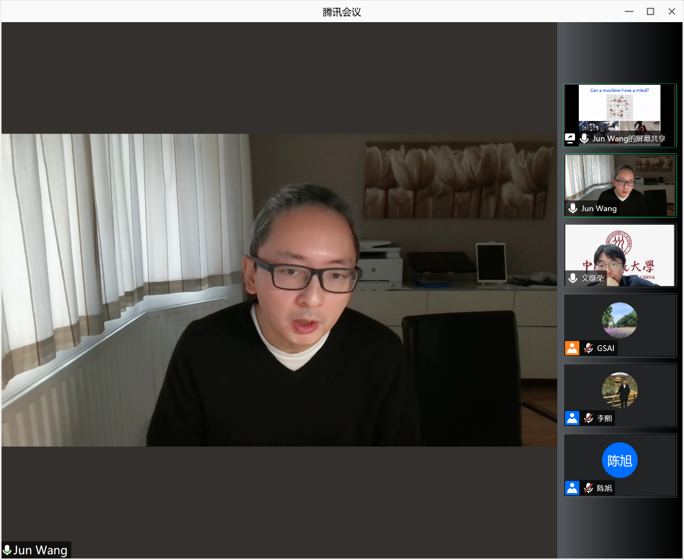Click the microphone icon beside Jun Wang的屏幕共享

[x=584, y=138]
